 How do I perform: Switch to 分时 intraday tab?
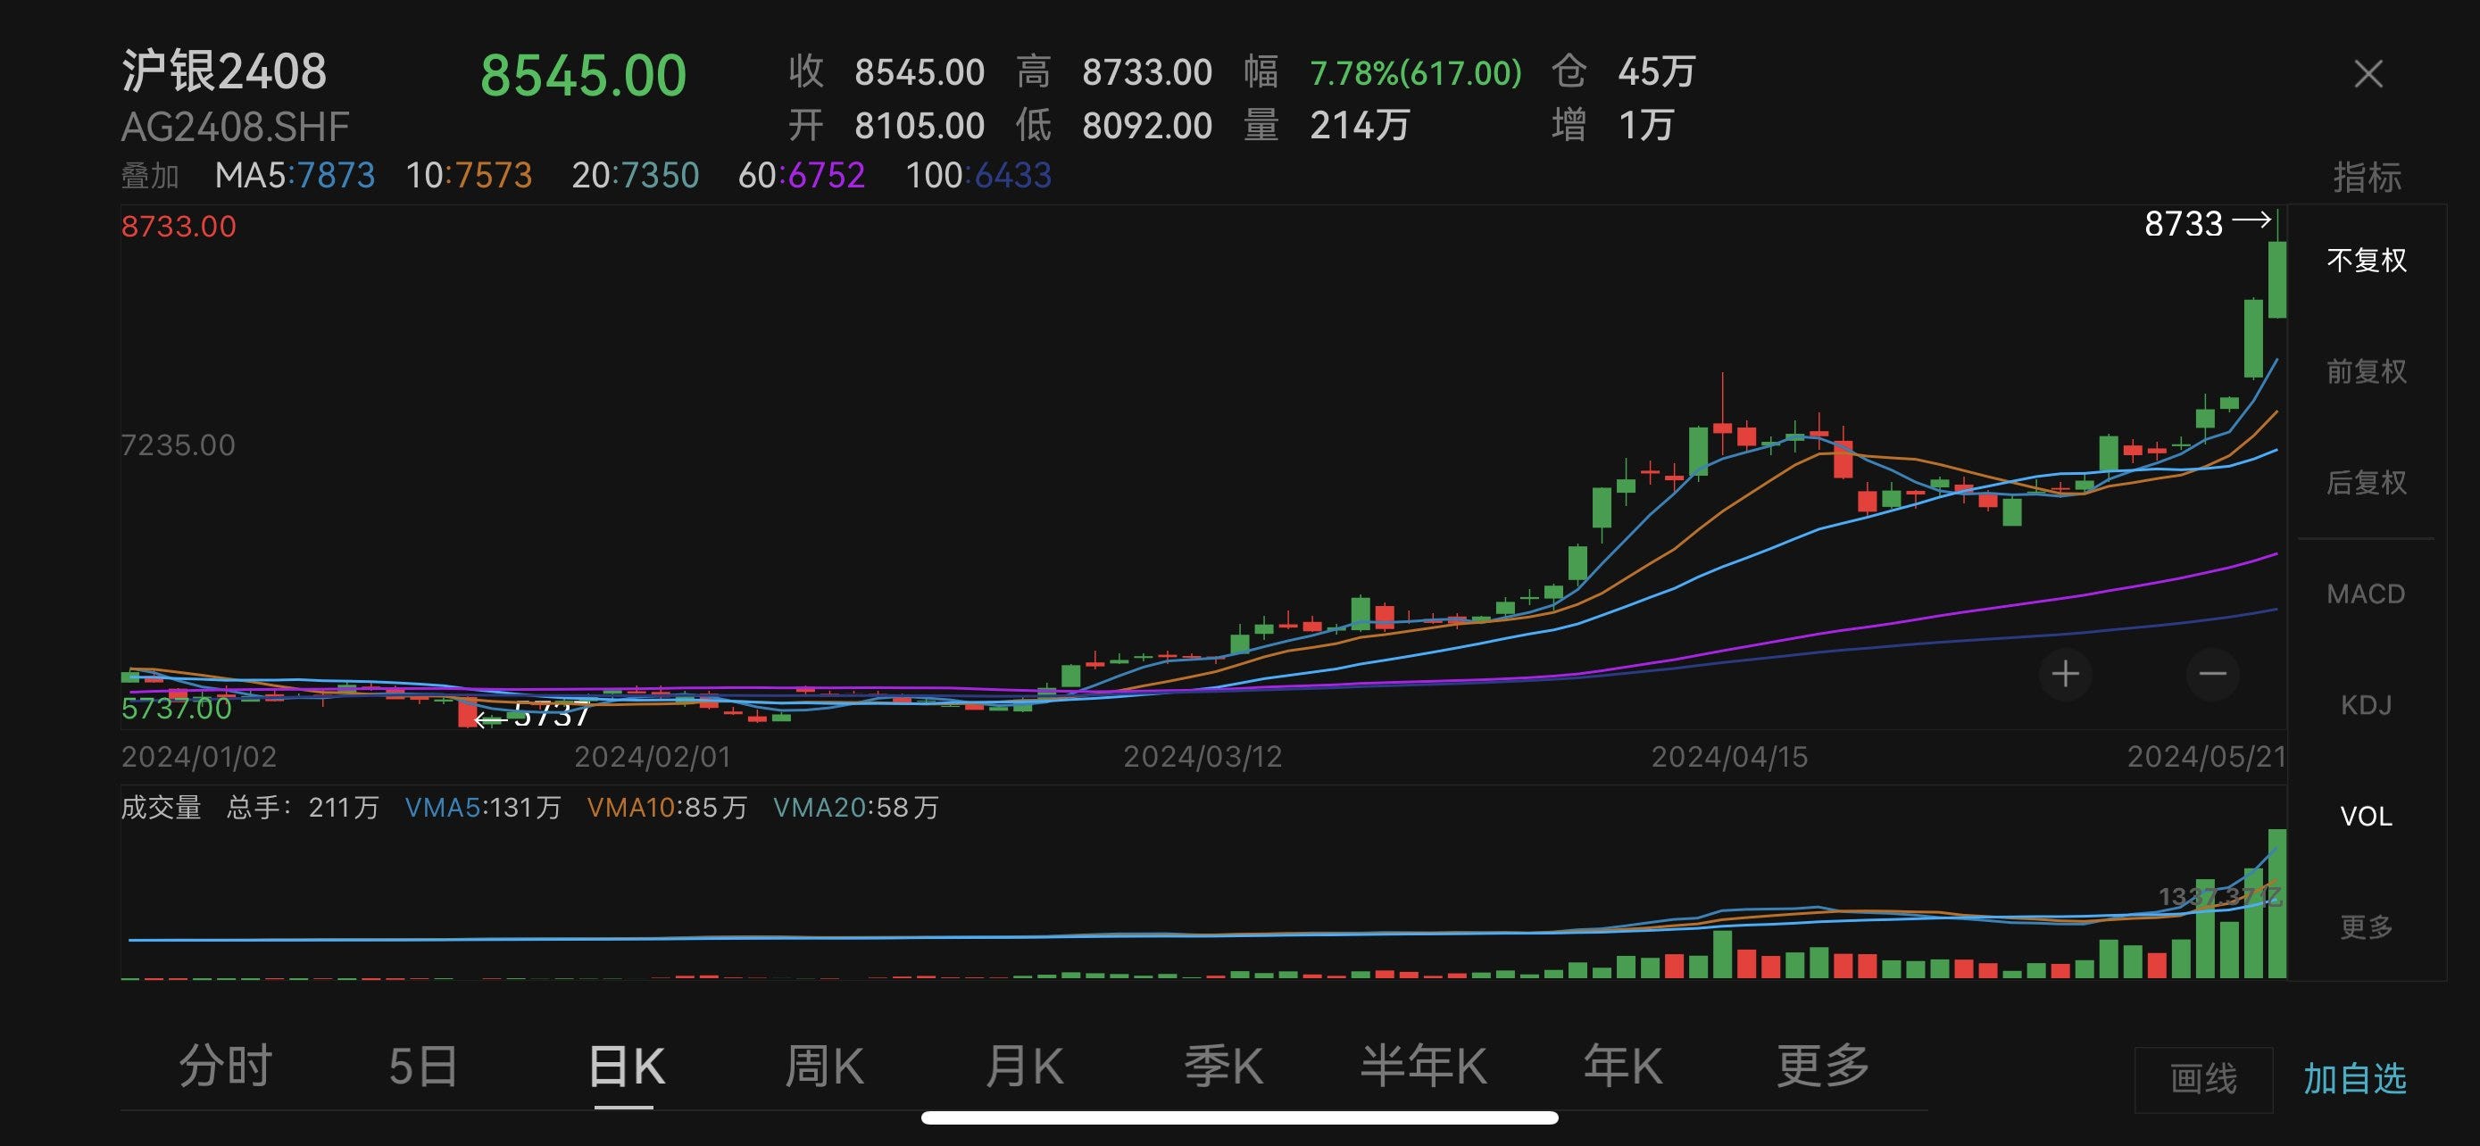tap(225, 1067)
